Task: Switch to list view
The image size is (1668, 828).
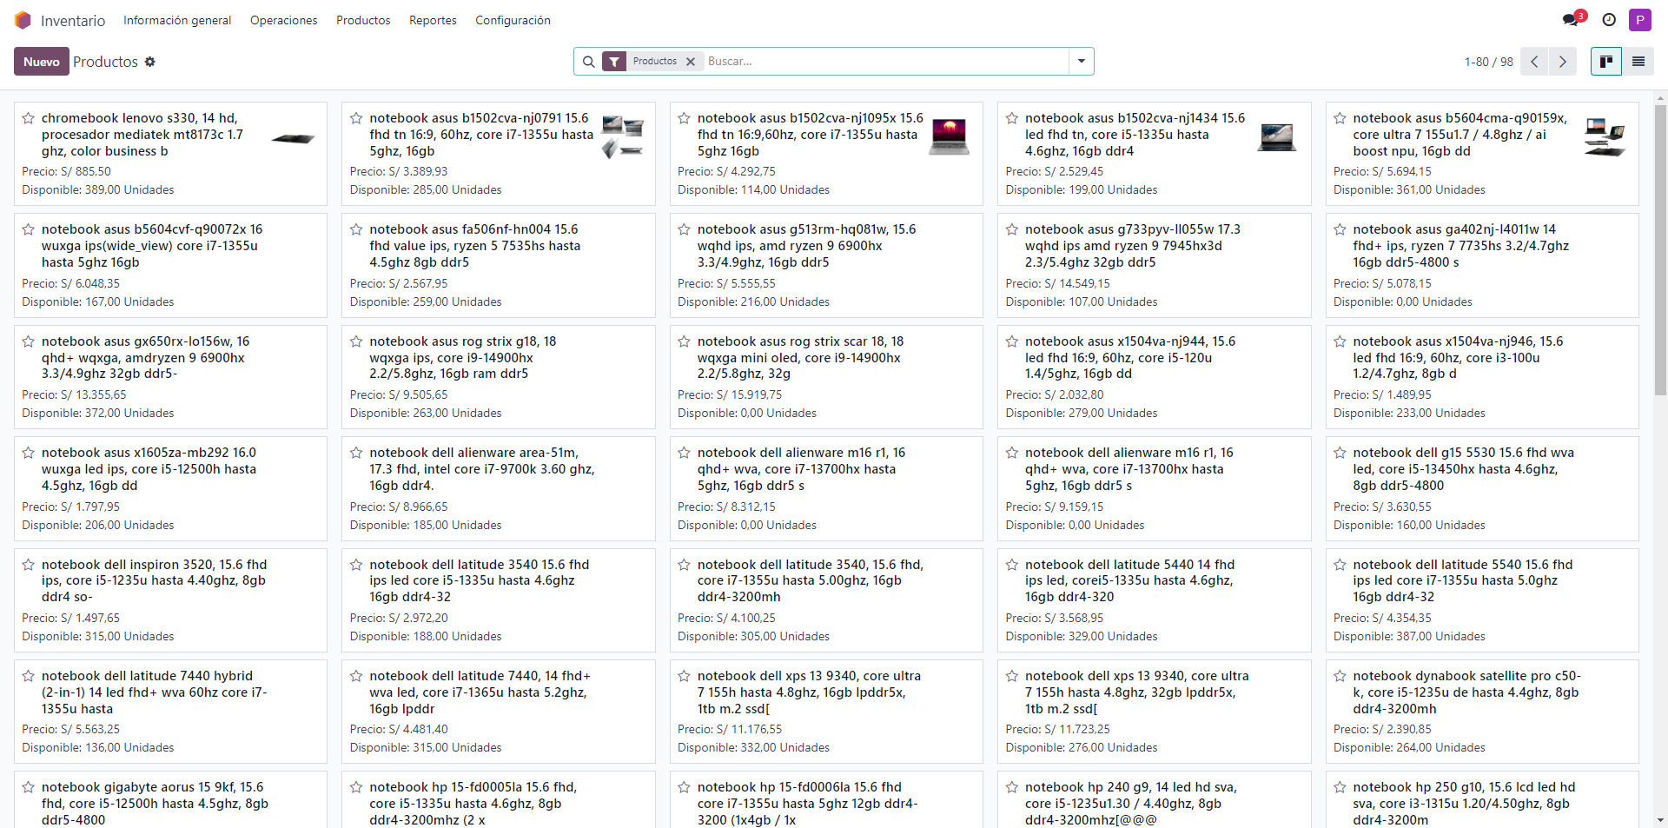Action: 1638,62
